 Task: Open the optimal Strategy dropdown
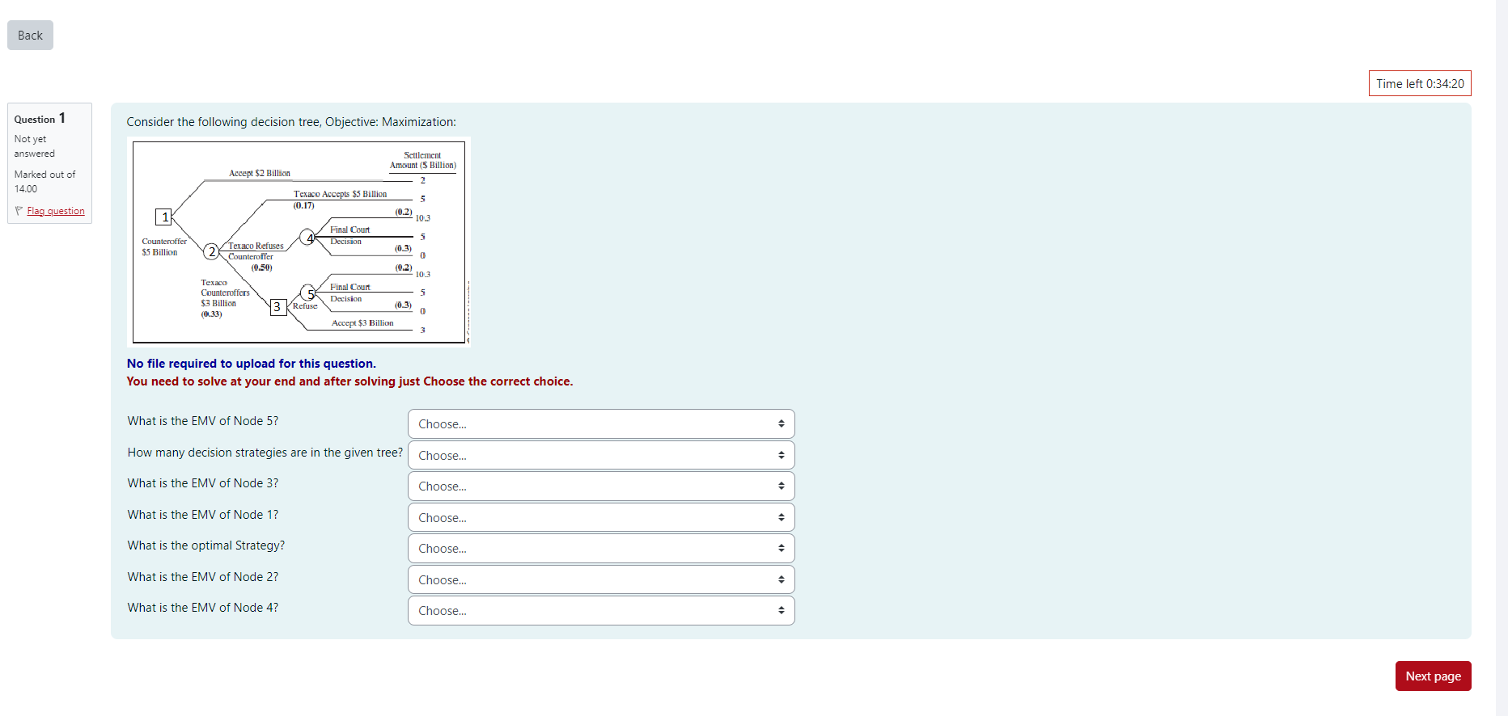pos(601,549)
